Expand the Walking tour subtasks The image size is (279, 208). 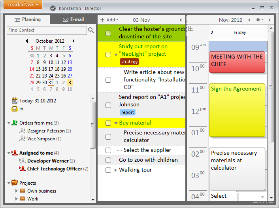(x=116, y=170)
